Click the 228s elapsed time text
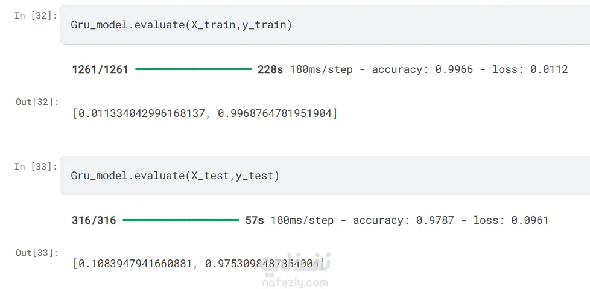590x289 pixels. point(270,69)
